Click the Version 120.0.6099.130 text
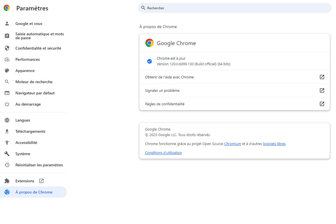 [x=193, y=64]
